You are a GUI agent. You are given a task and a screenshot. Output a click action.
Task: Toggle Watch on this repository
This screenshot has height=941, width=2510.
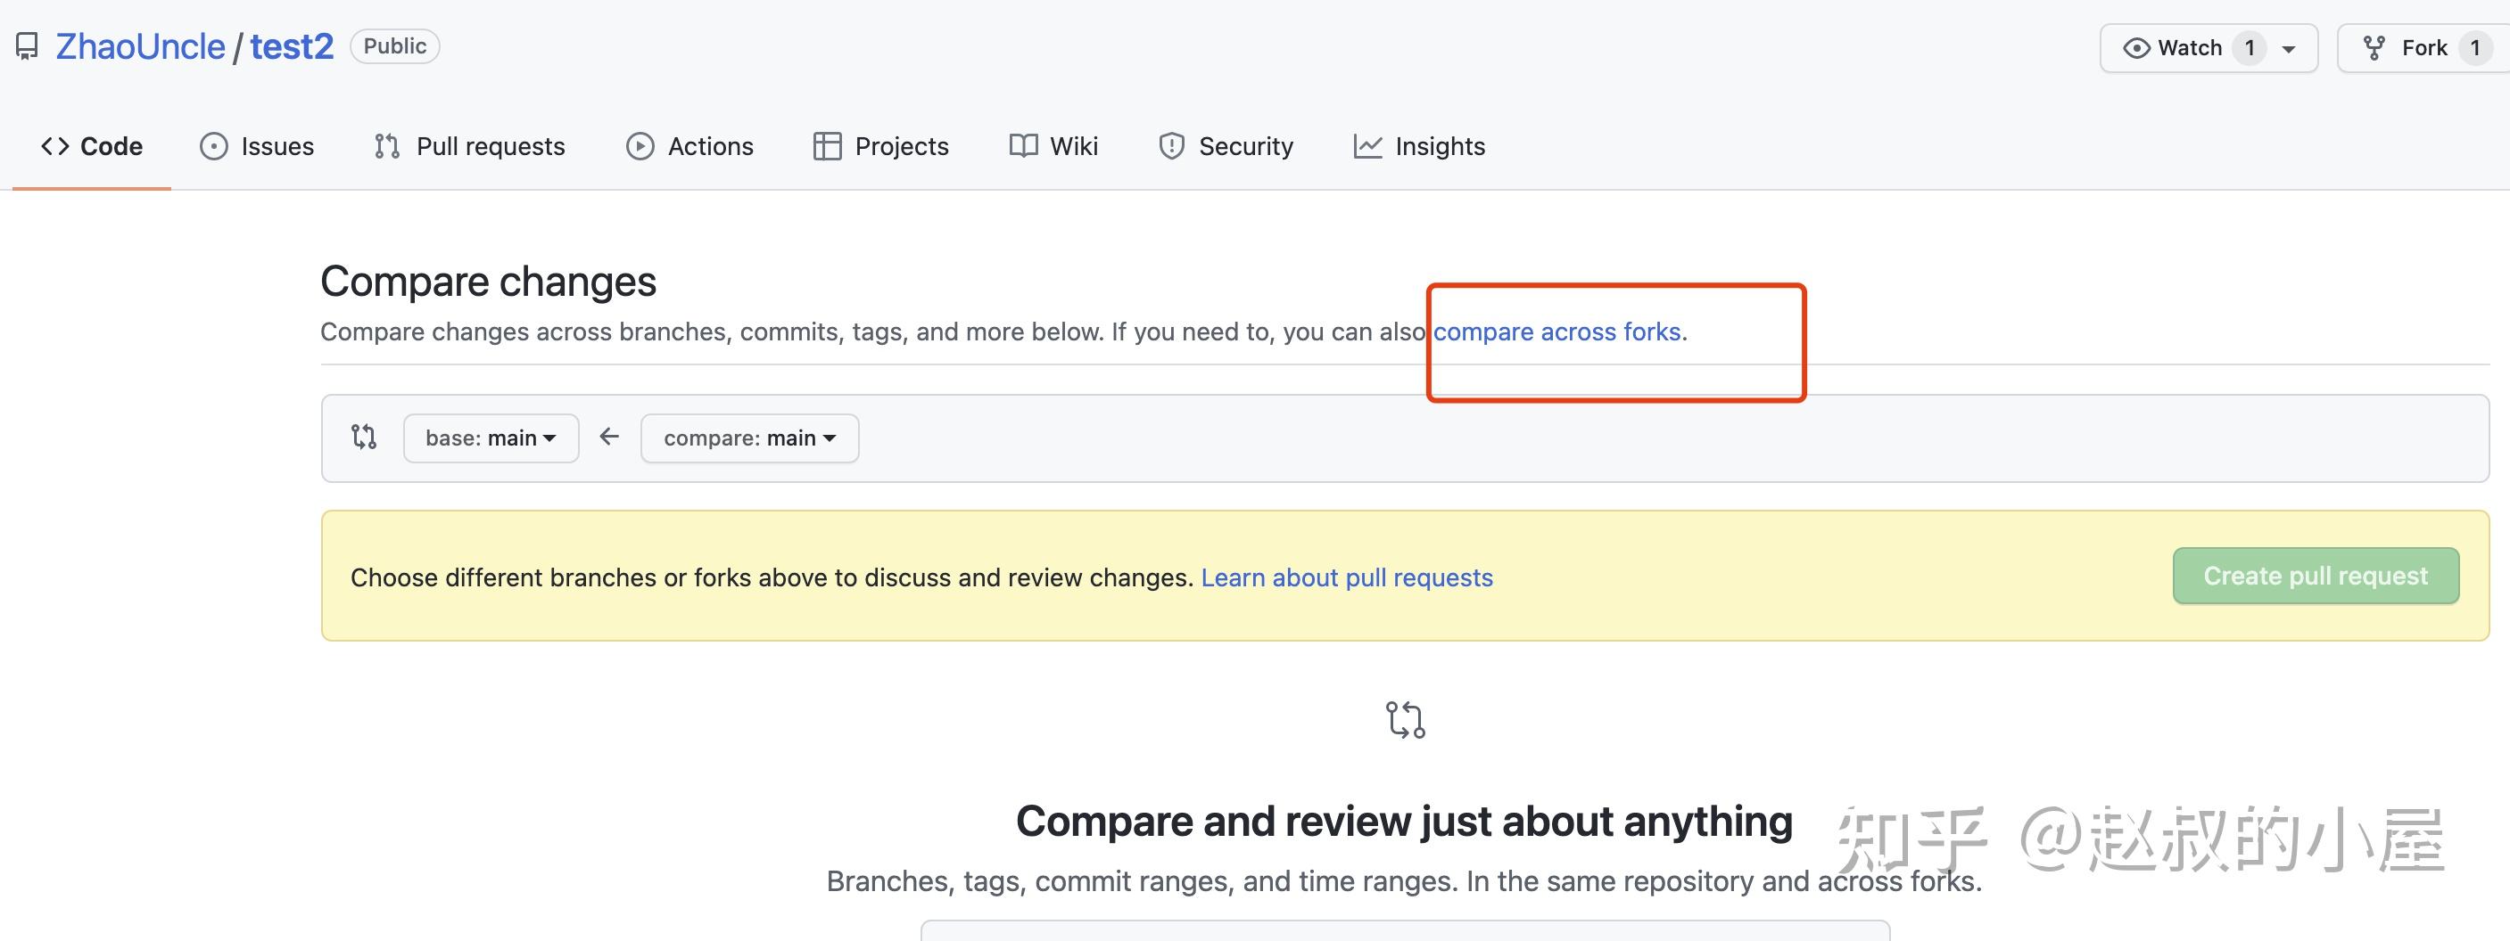click(x=2176, y=48)
